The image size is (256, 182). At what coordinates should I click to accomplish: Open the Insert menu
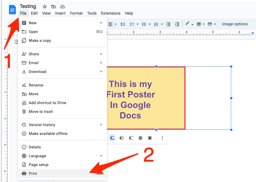(60, 13)
